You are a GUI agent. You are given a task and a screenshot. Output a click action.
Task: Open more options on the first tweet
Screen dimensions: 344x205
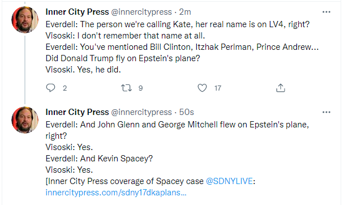coord(326,12)
